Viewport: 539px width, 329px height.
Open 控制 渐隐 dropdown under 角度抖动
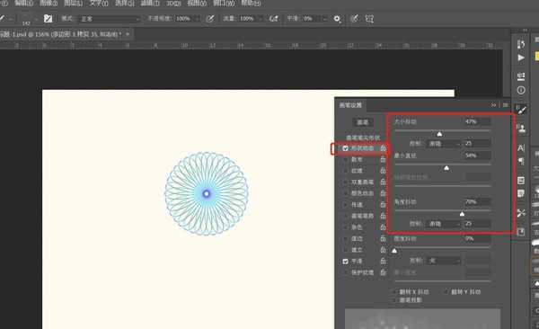(444, 224)
